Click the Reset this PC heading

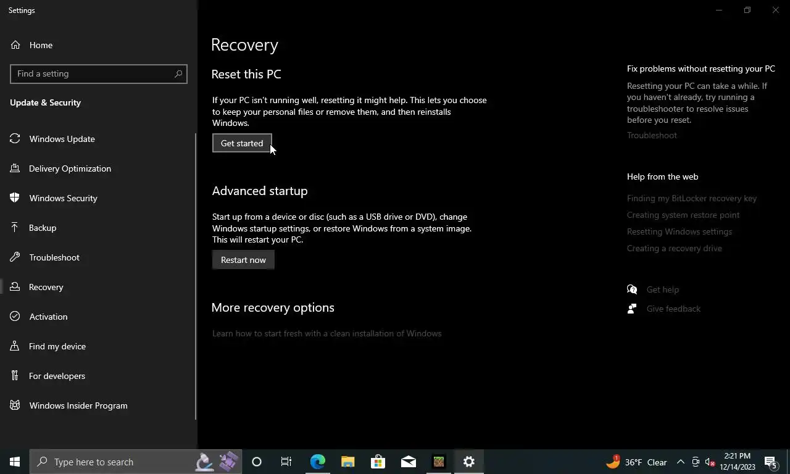coord(246,74)
